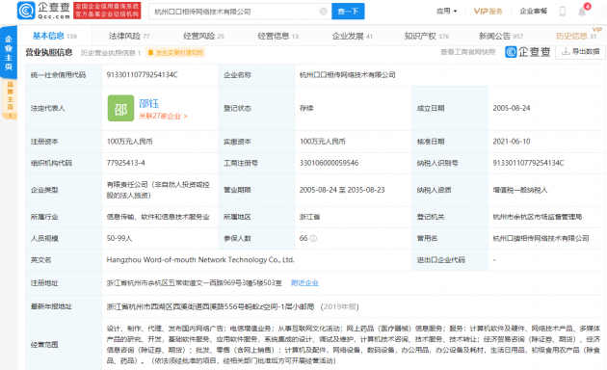
Task: Click the 发生变更时通知我 alert button
Action: [175, 53]
